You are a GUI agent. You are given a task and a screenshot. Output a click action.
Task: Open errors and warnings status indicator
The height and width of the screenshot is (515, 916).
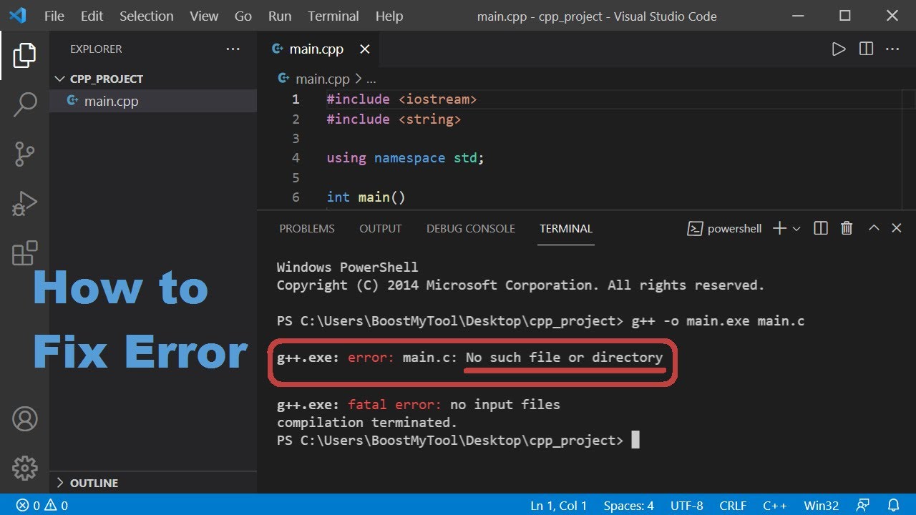[x=42, y=506]
